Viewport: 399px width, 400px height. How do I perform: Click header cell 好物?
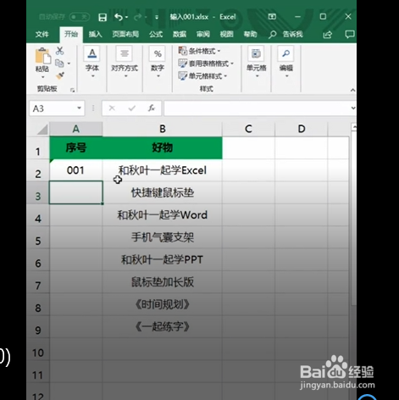[163, 148]
